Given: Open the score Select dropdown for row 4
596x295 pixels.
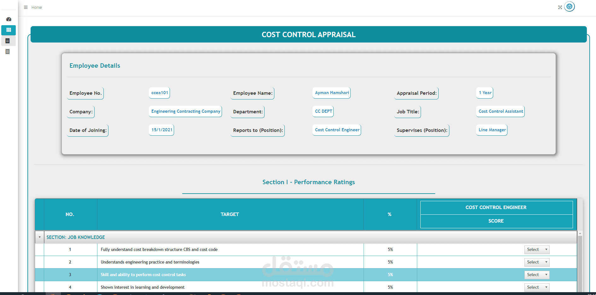Looking at the screenshot, I should [537, 287].
